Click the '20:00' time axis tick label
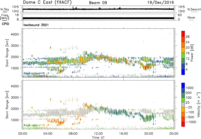201x139 pixels. pos(149,134)
